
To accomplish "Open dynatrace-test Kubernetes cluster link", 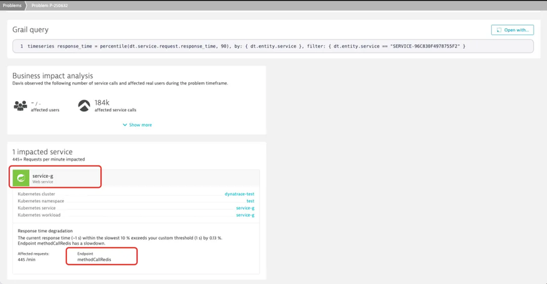I will (x=239, y=194).
